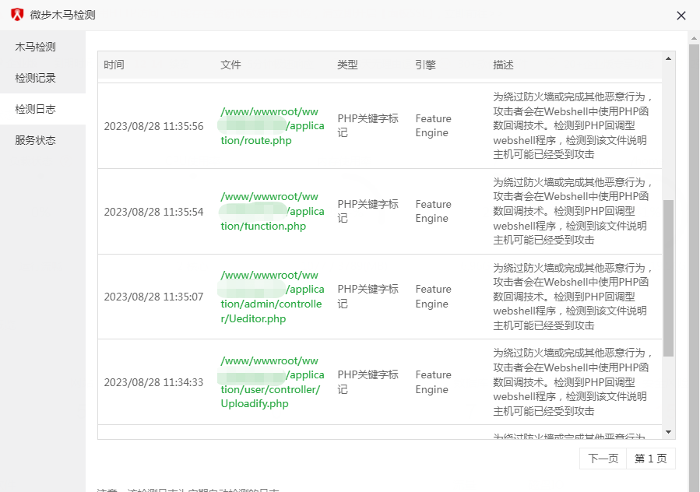Click the red shield app logo icon
The image size is (700, 492).
17,15
